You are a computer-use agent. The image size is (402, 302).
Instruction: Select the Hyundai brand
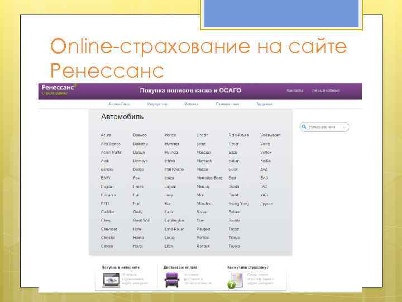coord(171,152)
